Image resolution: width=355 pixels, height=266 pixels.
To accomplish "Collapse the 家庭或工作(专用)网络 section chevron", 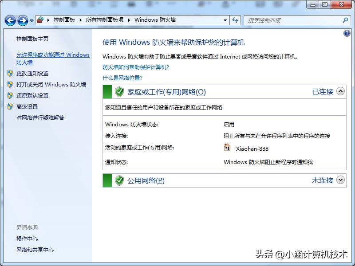I will click(x=340, y=91).
